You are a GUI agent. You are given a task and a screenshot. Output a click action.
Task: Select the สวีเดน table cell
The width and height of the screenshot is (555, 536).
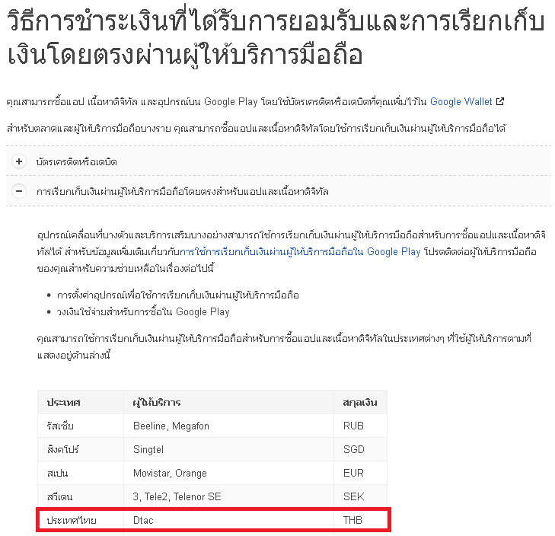(x=81, y=496)
